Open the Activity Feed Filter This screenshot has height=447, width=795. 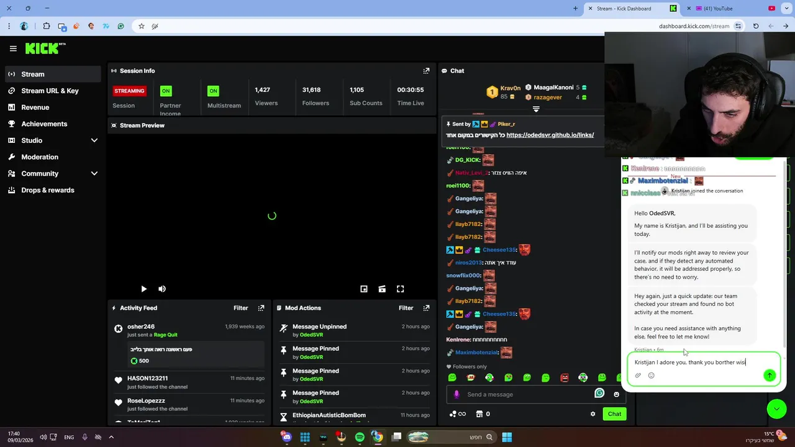[x=241, y=308]
